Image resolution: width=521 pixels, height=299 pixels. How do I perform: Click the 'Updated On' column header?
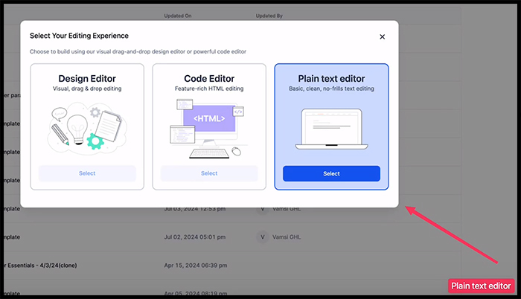point(178,16)
